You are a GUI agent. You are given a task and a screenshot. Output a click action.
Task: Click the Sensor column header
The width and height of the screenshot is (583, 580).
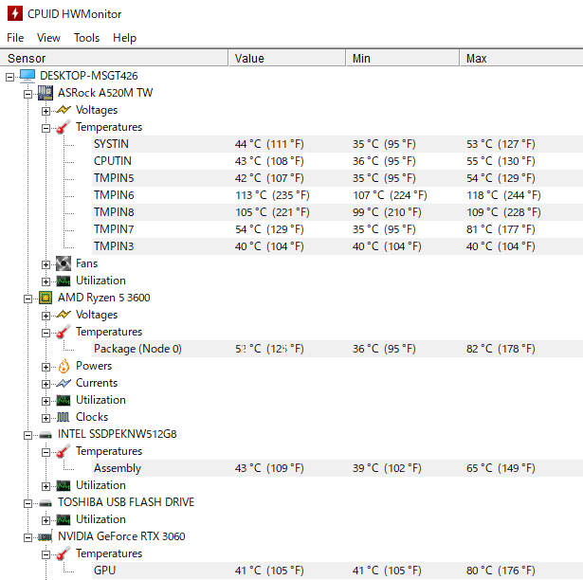point(114,59)
